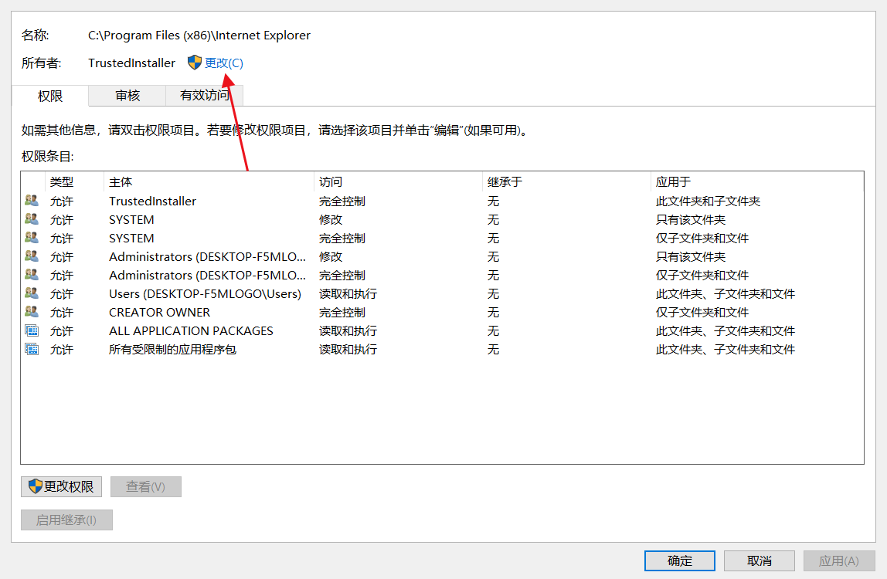Click the 确定 button to confirm
This screenshot has height=579, width=887.
679,560
